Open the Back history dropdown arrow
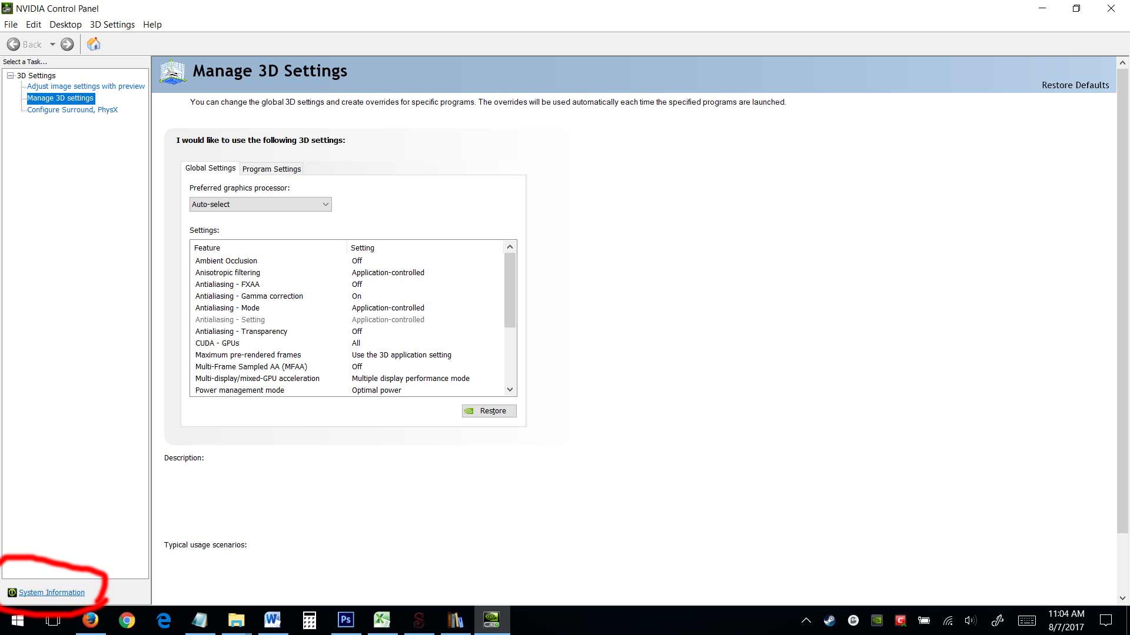The width and height of the screenshot is (1130, 635). click(x=52, y=44)
